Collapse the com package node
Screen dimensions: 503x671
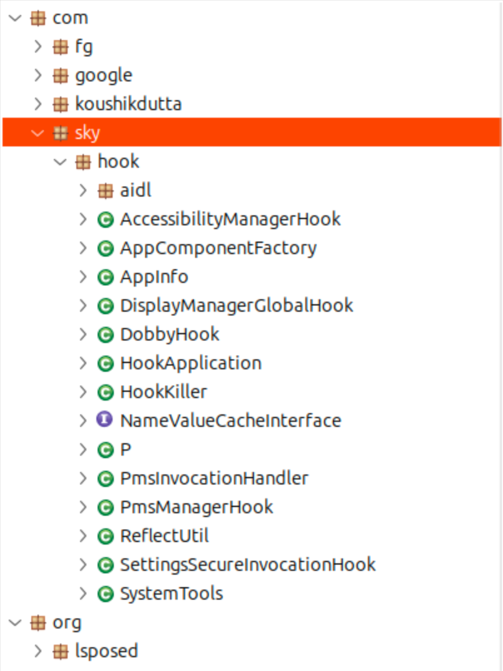point(14,18)
